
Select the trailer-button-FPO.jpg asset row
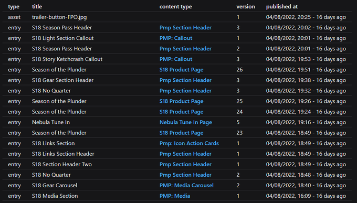[177, 17]
